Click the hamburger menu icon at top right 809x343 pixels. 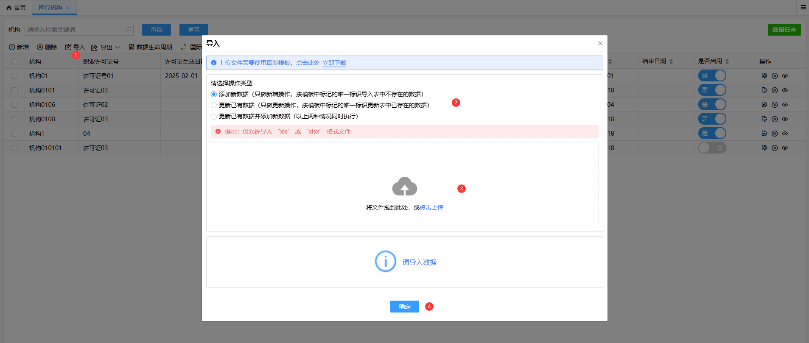[x=803, y=7]
